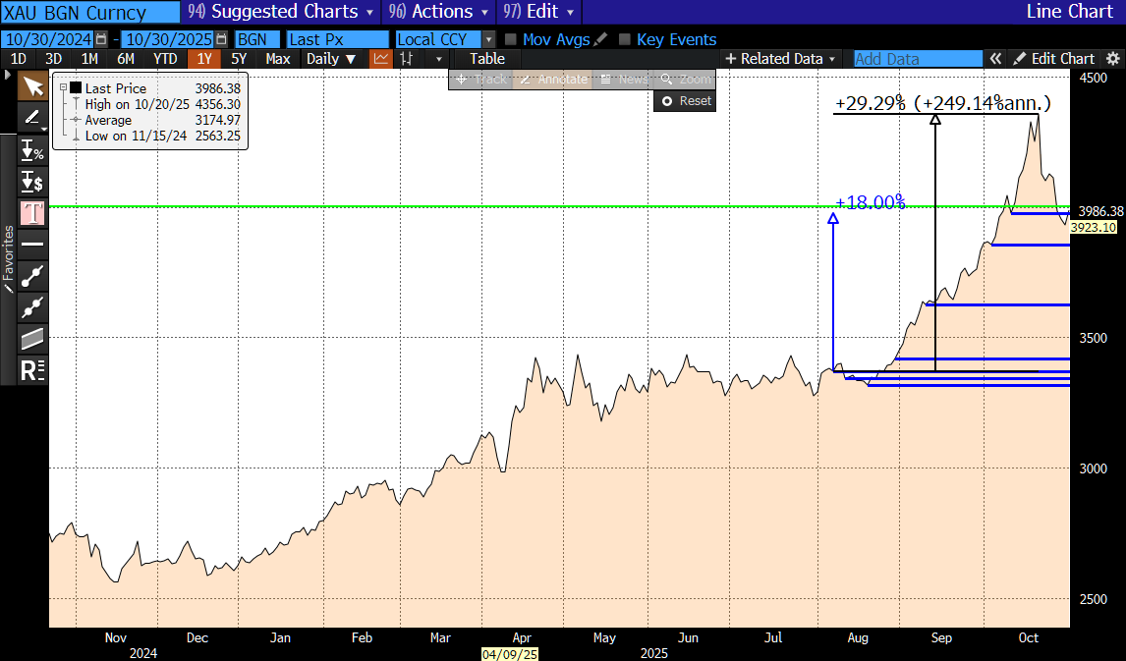Select the YTD range tab

coord(165,59)
